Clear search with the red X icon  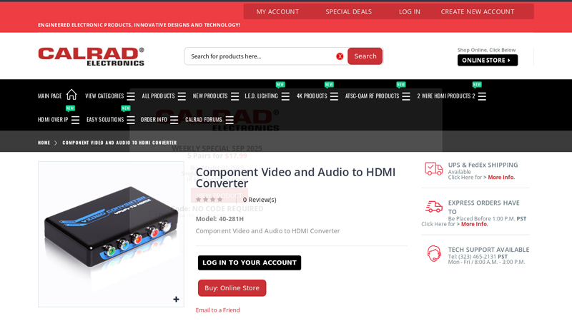point(340,56)
